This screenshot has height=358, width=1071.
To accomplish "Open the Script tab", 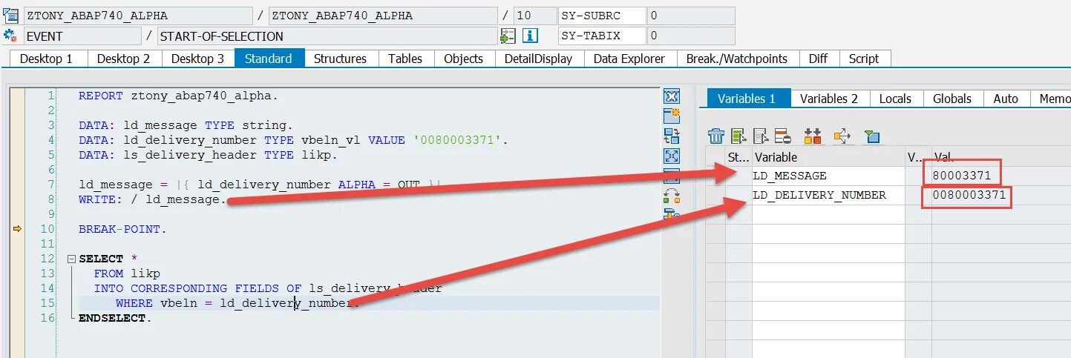I will (x=864, y=59).
